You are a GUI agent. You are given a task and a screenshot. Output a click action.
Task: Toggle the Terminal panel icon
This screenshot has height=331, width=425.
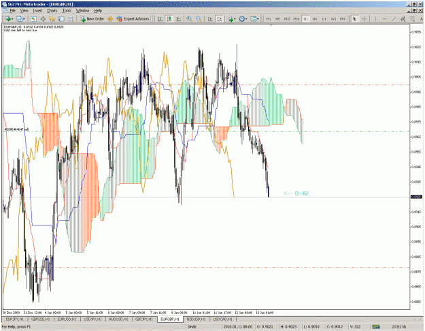(x=61, y=19)
